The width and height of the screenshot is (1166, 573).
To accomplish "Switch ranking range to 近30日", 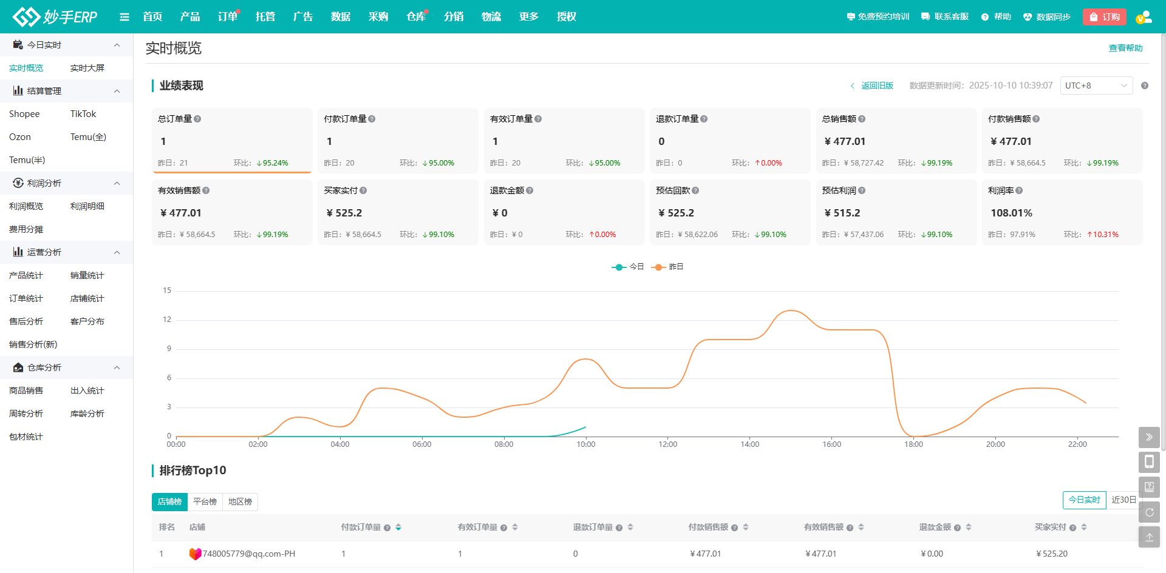I will (x=1123, y=500).
